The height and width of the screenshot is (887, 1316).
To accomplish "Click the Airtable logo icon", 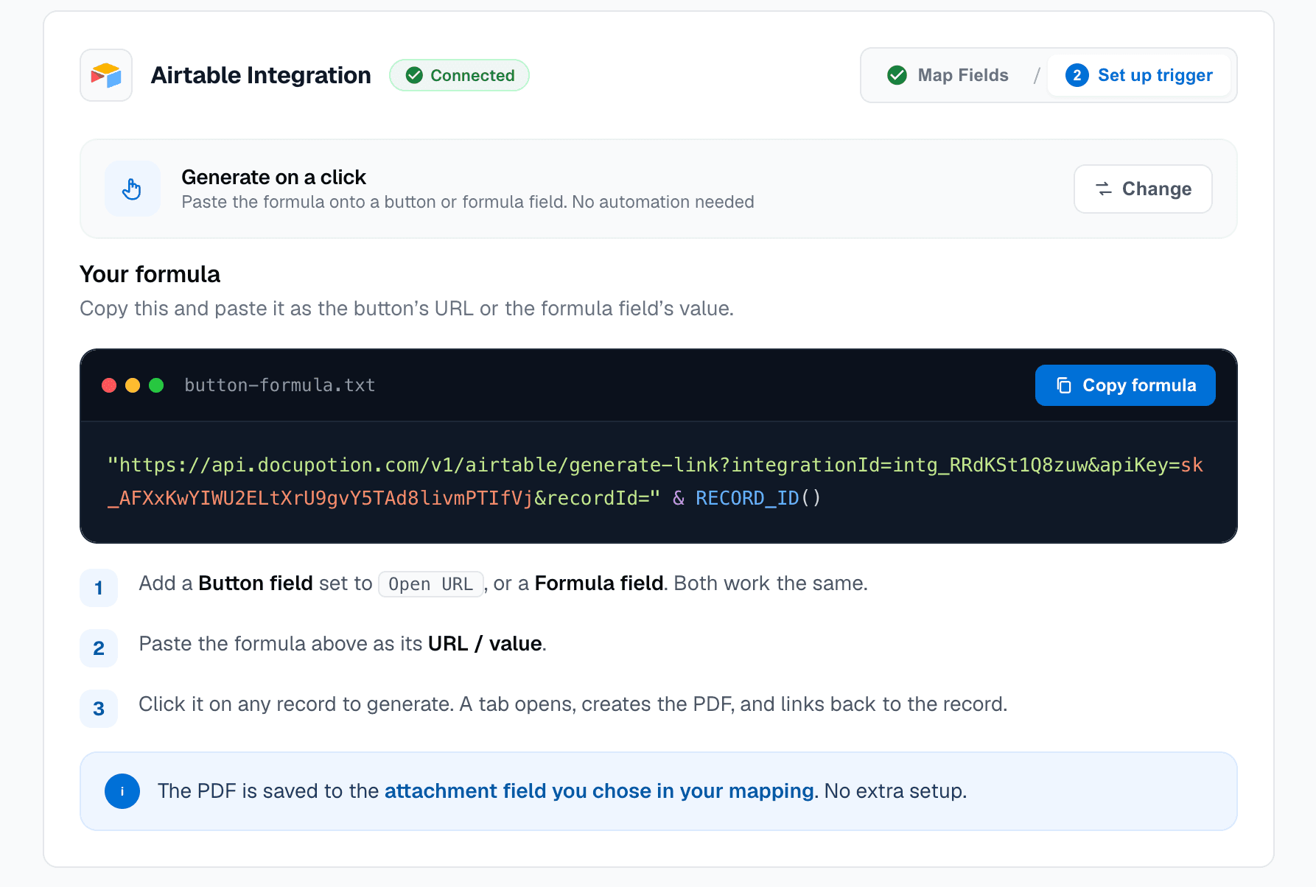I will tap(106, 75).
